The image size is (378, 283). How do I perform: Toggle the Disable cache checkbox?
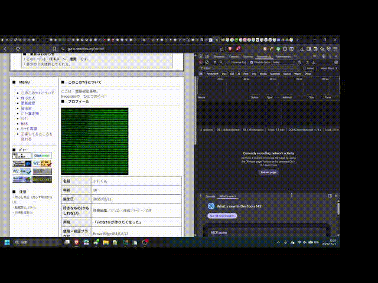tap(252, 61)
